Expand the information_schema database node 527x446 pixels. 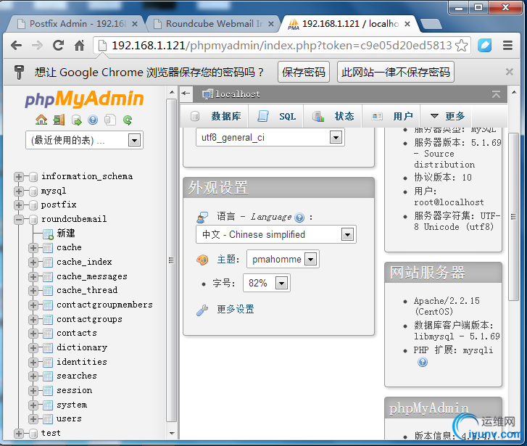(x=19, y=176)
